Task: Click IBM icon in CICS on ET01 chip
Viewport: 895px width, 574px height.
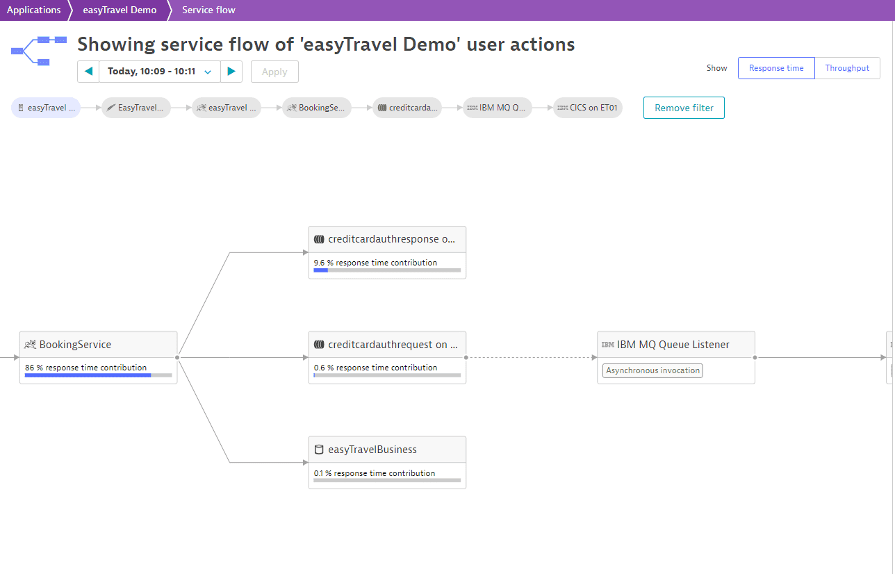Action: coord(563,108)
